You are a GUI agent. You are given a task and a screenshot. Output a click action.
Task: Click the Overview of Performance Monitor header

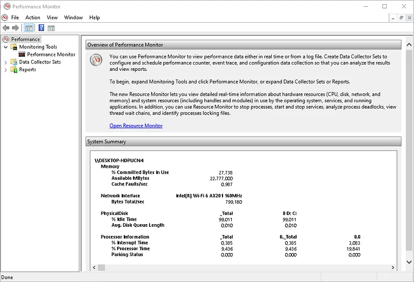click(x=243, y=45)
